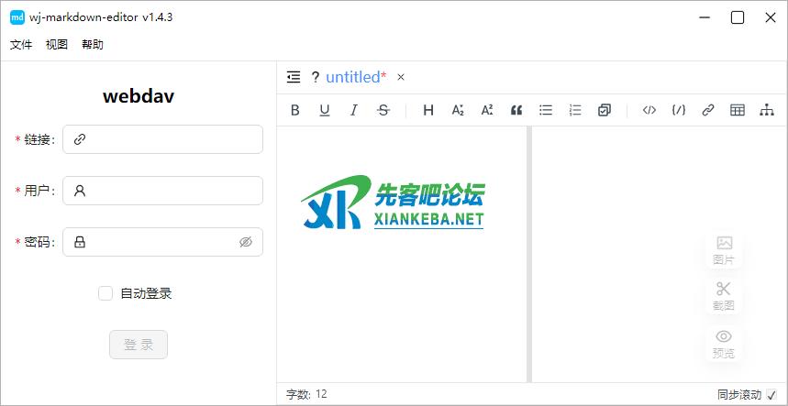Image resolution: width=788 pixels, height=406 pixels.
Task: Show password with the eye icon
Action: 245,242
